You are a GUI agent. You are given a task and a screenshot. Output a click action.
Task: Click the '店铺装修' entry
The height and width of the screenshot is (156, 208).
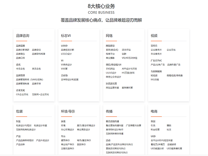coord(172,144)
